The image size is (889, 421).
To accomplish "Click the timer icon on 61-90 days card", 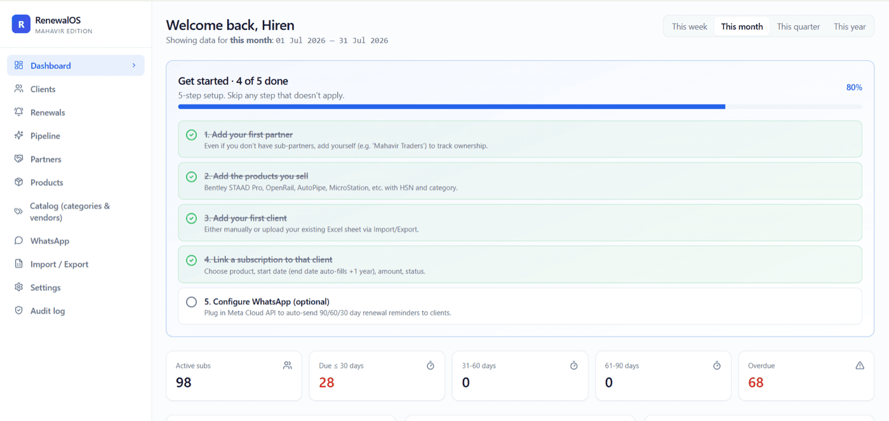I will [717, 365].
